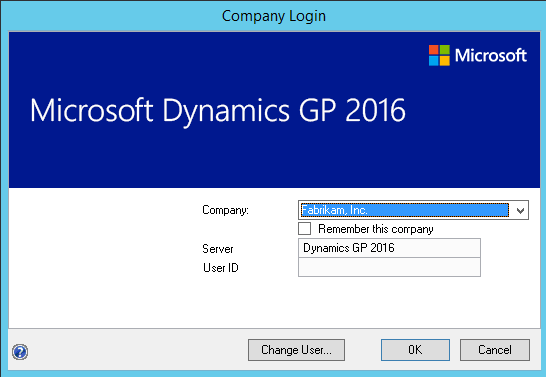Click the Microsoft Dynamics GP 2016 banner heading
This screenshot has height=377, width=546.
[217, 111]
